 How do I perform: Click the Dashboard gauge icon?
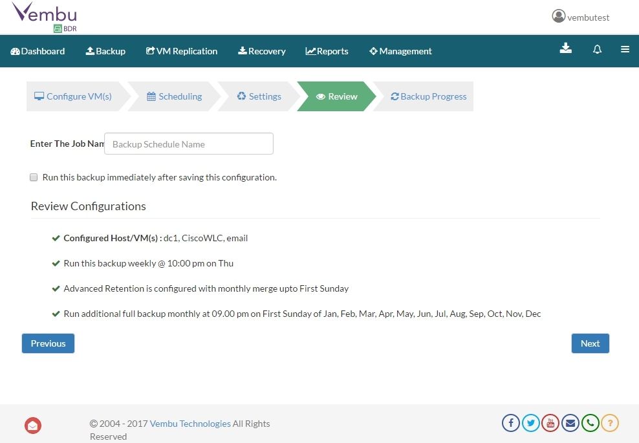click(x=15, y=51)
